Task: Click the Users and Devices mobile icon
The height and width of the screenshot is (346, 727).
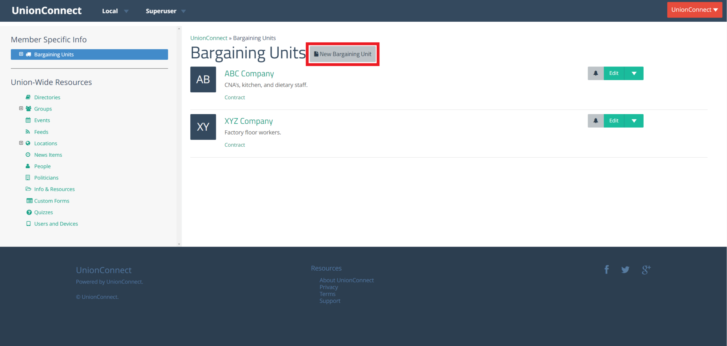Action: 29,223
